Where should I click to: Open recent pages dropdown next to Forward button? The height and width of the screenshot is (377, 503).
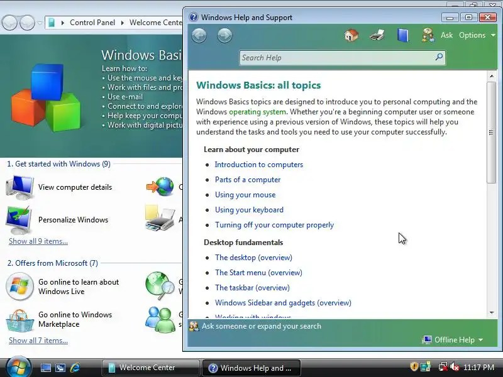(40, 23)
